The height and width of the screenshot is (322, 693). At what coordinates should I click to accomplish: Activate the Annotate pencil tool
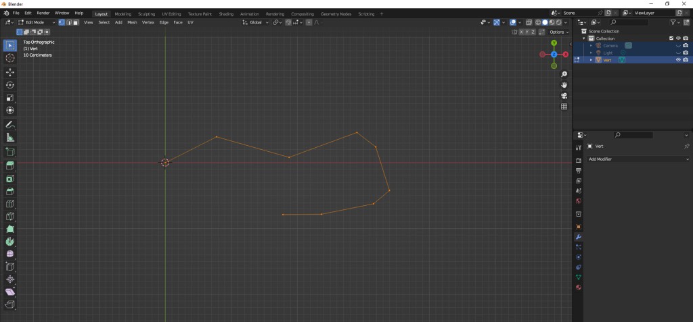click(x=10, y=125)
